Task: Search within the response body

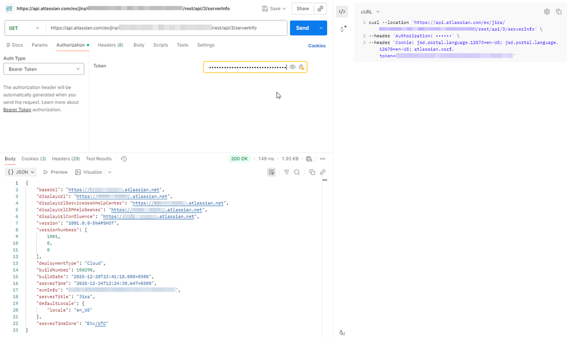Action: coord(297,172)
